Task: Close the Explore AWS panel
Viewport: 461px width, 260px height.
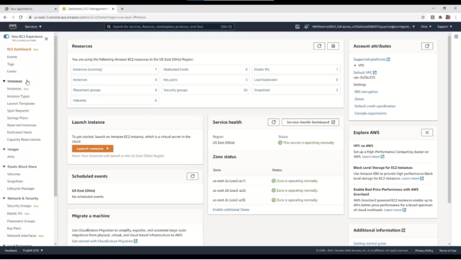Action: point(427,133)
